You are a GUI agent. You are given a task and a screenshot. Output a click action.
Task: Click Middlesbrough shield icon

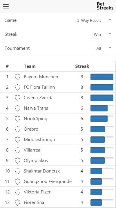pos(17,140)
